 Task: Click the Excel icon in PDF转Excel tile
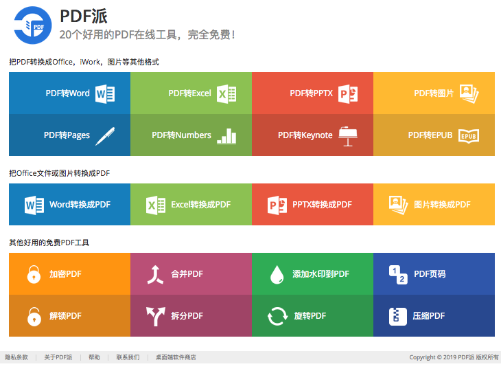coord(226,93)
